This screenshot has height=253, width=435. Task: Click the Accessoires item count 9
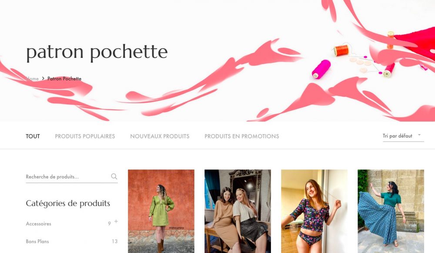click(x=109, y=223)
